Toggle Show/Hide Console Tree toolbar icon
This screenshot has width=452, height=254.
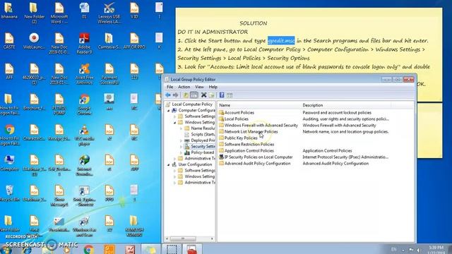194,95
